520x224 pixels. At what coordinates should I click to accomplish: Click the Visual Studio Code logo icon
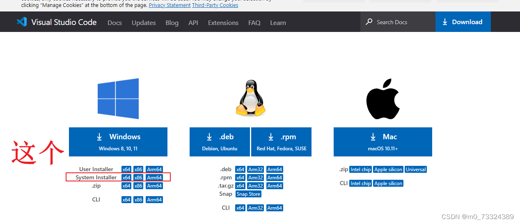(22, 22)
